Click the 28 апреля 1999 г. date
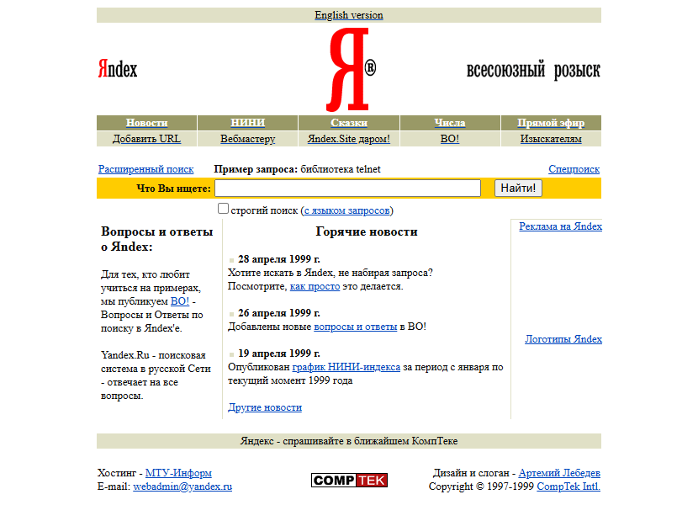 point(279,259)
